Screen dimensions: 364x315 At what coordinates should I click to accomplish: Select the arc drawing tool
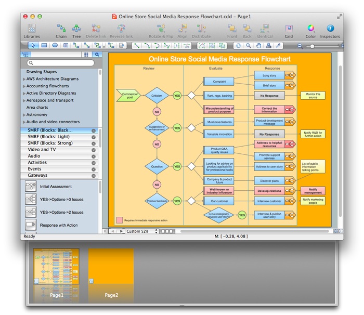point(147,46)
